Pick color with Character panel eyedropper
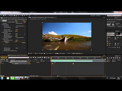The width and height of the screenshot is (122, 91). coord(117,33)
